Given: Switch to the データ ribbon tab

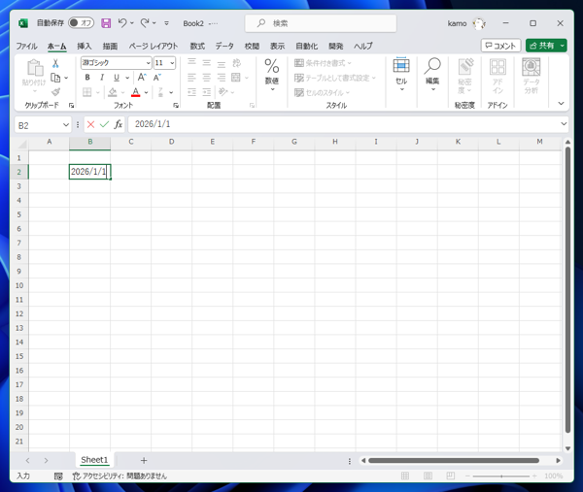Looking at the screenshot, I should coord(224,46).
